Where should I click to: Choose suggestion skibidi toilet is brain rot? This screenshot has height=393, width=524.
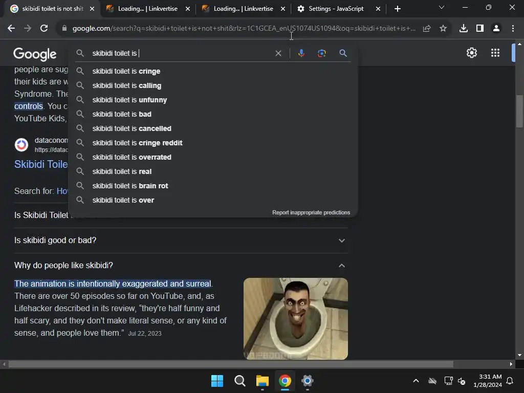213,186
